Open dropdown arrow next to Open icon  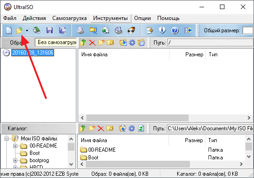coord(27,30)
